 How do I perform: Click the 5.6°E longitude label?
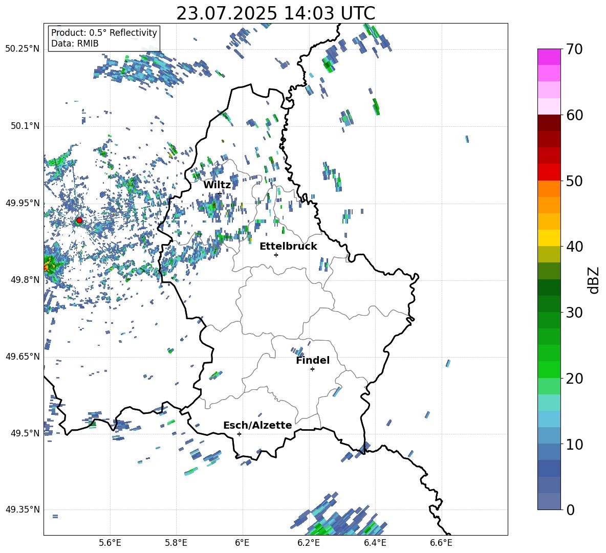point(110,543)
